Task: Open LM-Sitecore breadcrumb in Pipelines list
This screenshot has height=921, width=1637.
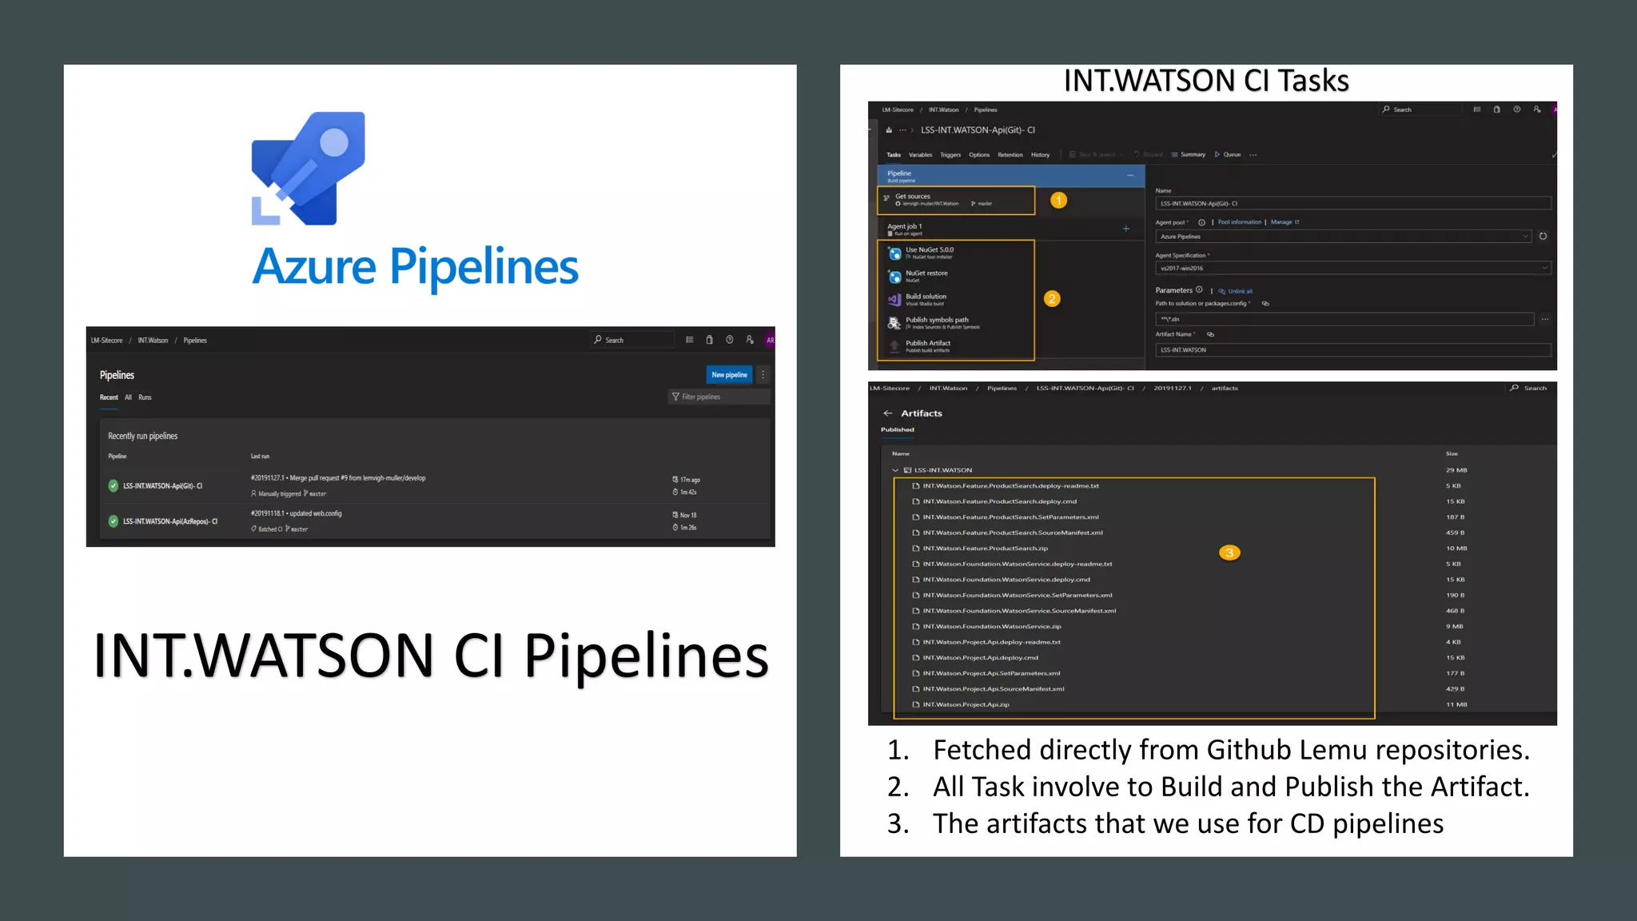Action: [106, 341]
